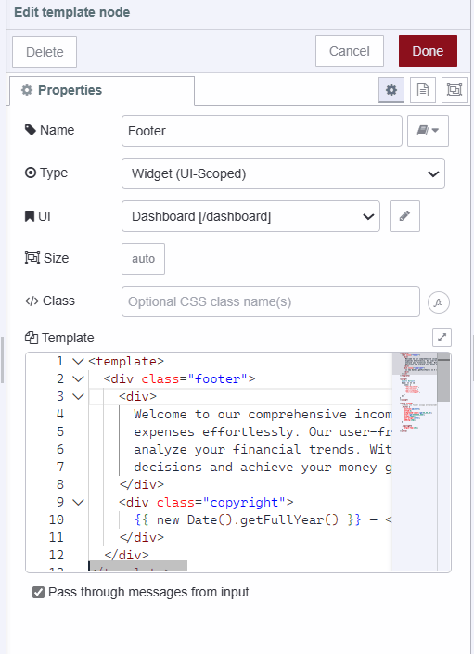Screen dimensions: 474x654
Task: Open the UI dropdown Dashboard [/dashboard]
Action: [250, 216]
